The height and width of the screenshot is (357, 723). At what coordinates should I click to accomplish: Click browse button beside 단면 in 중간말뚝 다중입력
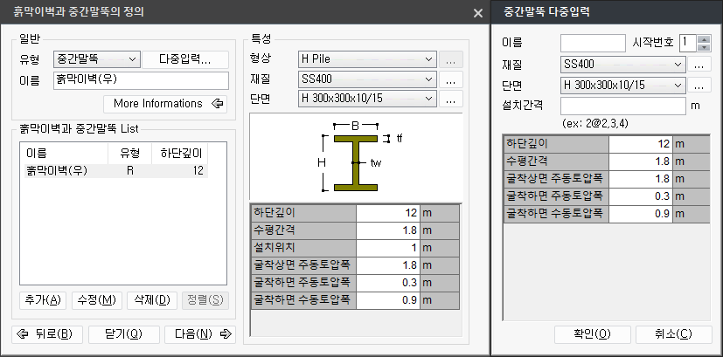(x=699, y=85)
